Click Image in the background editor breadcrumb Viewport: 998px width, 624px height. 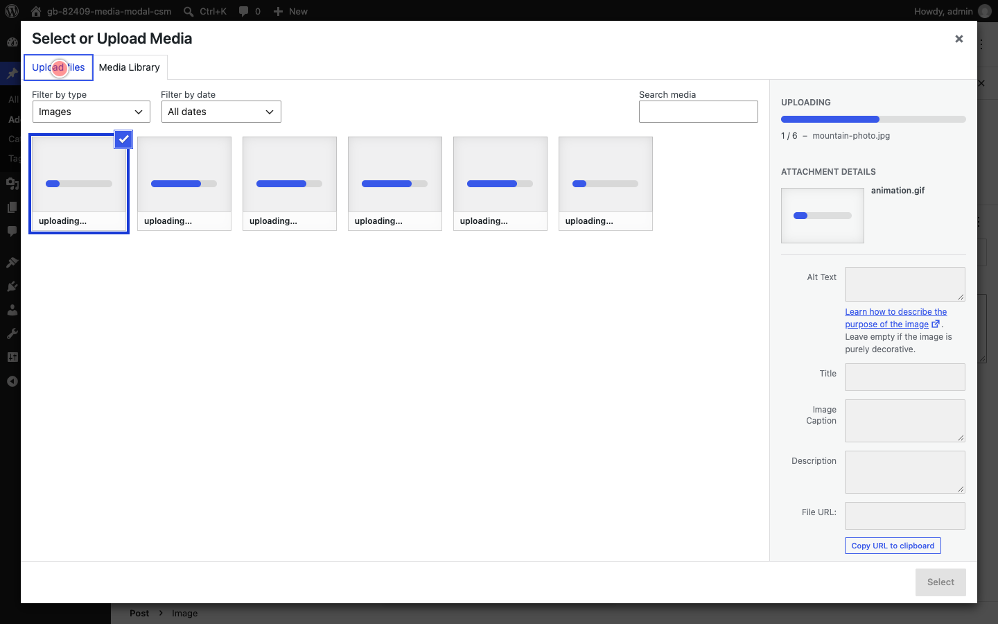point(185,614)
